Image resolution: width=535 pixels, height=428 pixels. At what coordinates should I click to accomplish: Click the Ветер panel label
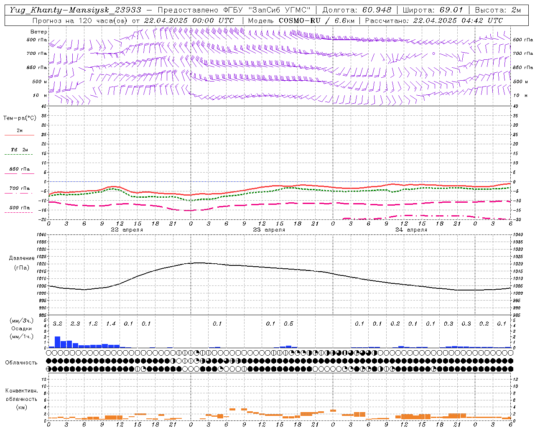pyautogui.click(x=39, y=32)
